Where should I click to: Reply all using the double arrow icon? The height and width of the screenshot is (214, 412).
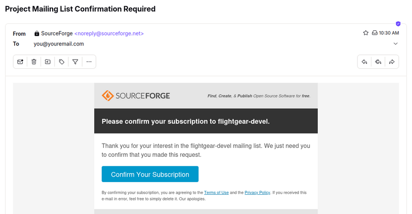click(378, 62)
